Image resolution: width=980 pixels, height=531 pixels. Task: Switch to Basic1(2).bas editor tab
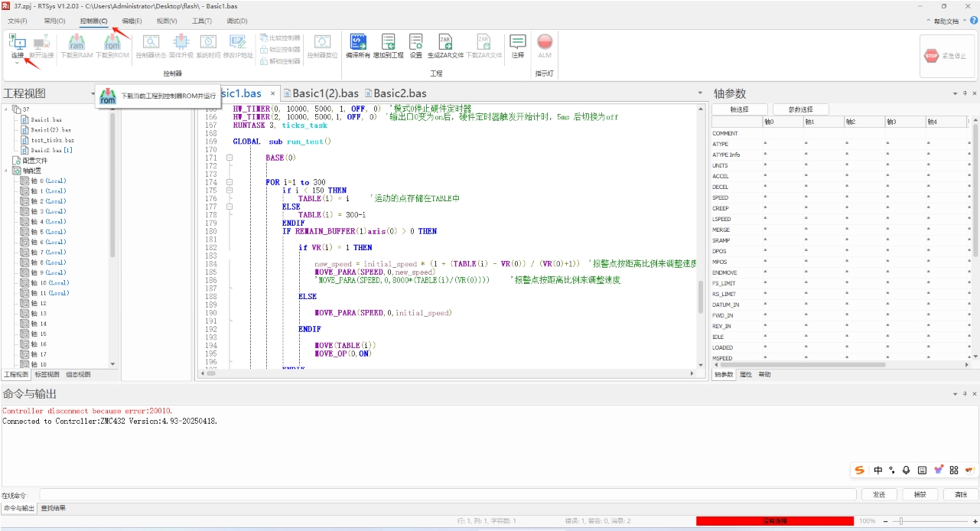point(321,93)
